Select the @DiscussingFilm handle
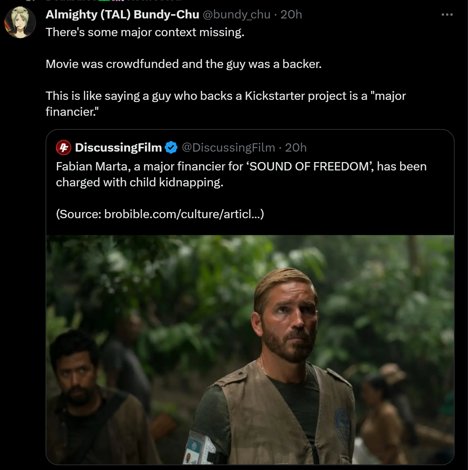The height and width of the screenshot is (470, 468). click(x=228, y=148)
